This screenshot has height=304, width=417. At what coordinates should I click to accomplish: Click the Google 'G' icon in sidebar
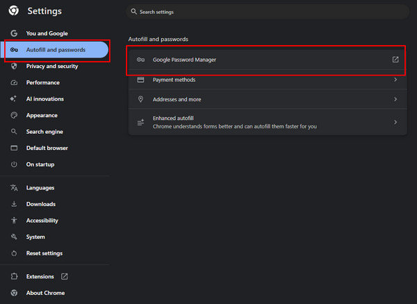point(13,33)
